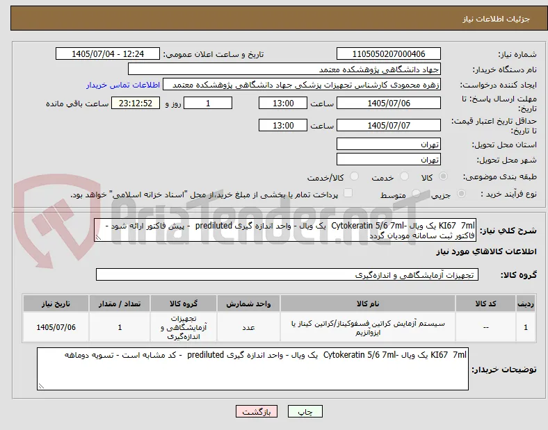The image size is (548, 430).
Task: Click the response deadline time 13:00 field
Action: coord(283,103)
